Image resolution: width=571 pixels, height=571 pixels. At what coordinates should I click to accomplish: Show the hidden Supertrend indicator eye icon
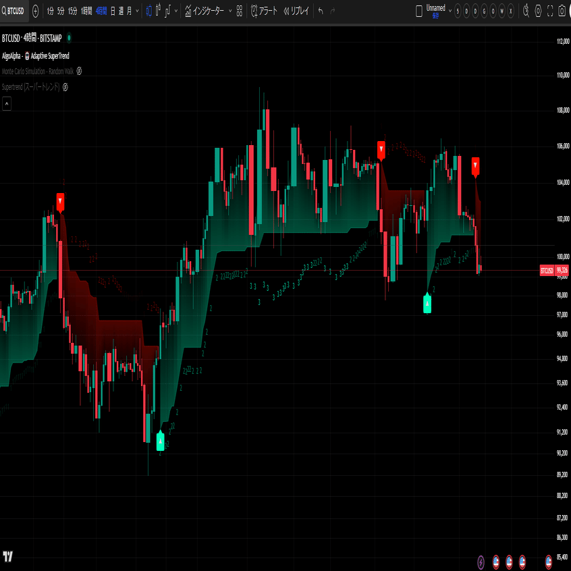pyautogui.click(x=65, y=86)
